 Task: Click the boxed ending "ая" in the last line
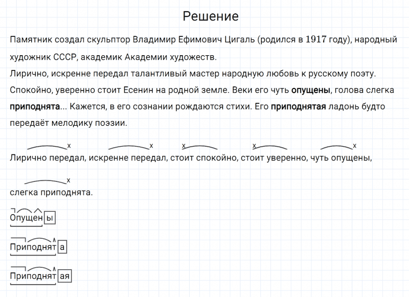[x=65, y=277]
